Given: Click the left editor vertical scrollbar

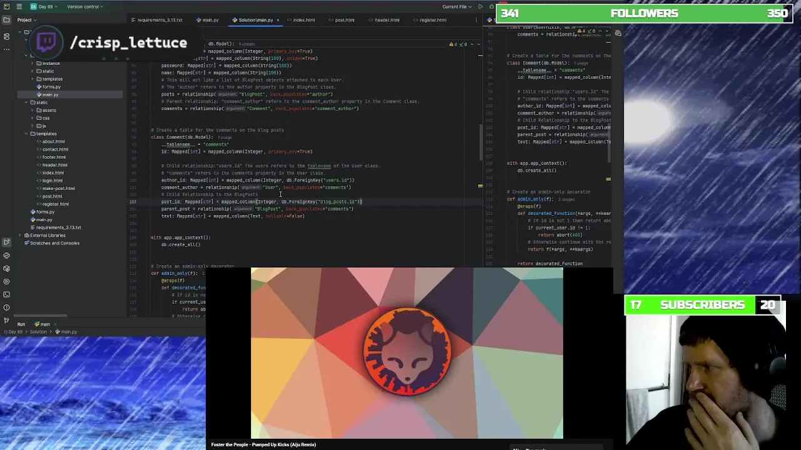Looking at the screenshot, I should click(x=481, y=142).
